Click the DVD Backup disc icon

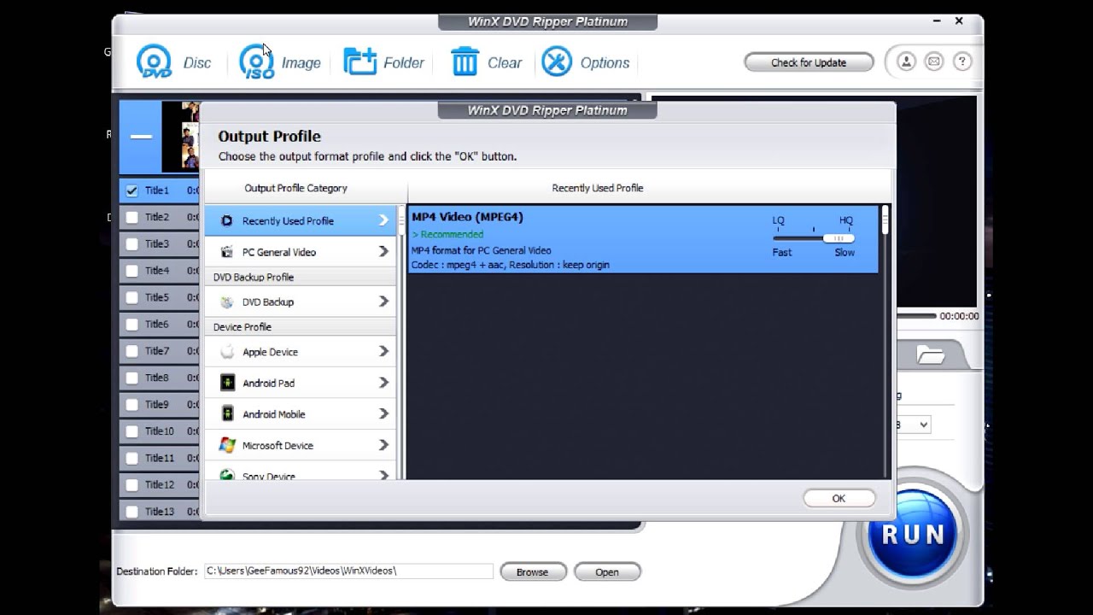click(x=226, y=302)
